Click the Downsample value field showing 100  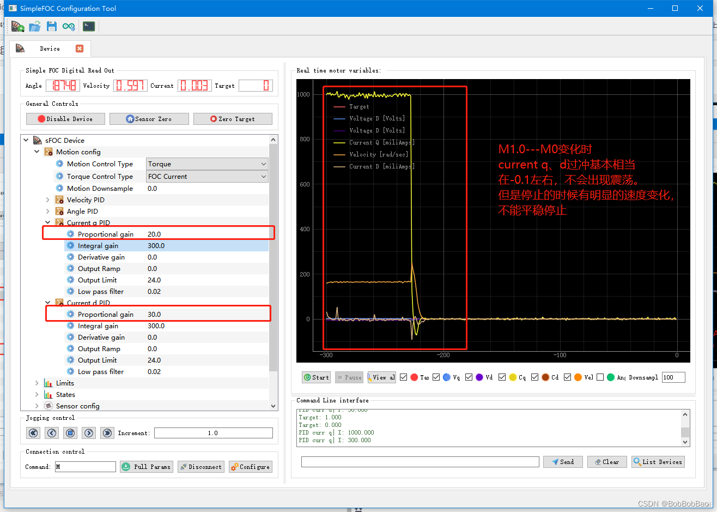pos(673,377)
